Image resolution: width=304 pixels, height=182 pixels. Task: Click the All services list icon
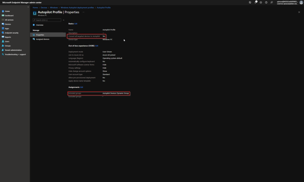pos(3,20)
